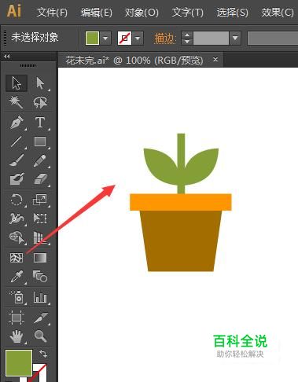Image resolution: width=298 pixels, height=382 pixels.
Task: Click the Ai application logo
Action: 14,11
